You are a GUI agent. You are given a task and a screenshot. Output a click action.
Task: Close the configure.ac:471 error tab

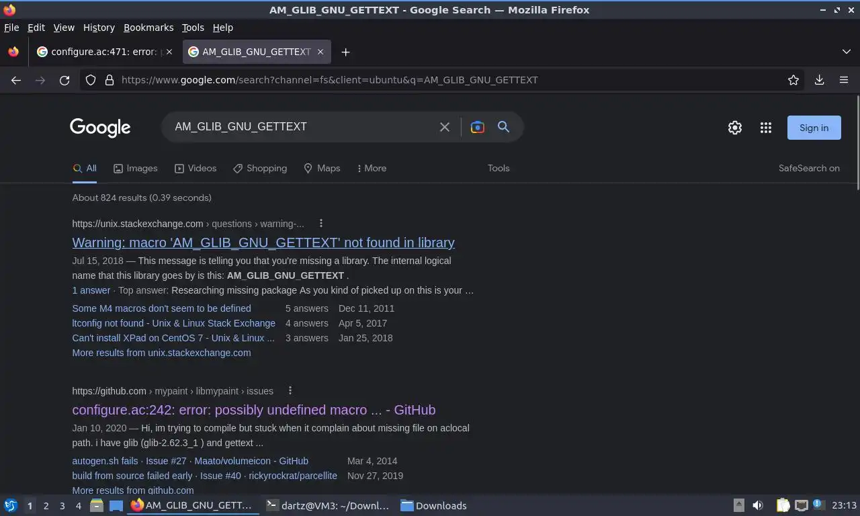tap(169, 52)
